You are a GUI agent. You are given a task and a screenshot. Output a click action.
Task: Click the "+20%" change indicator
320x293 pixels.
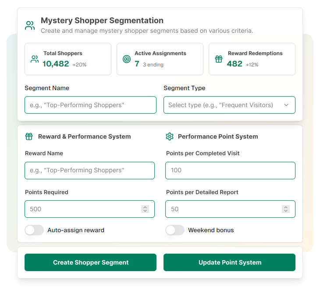tap(79, 65)
